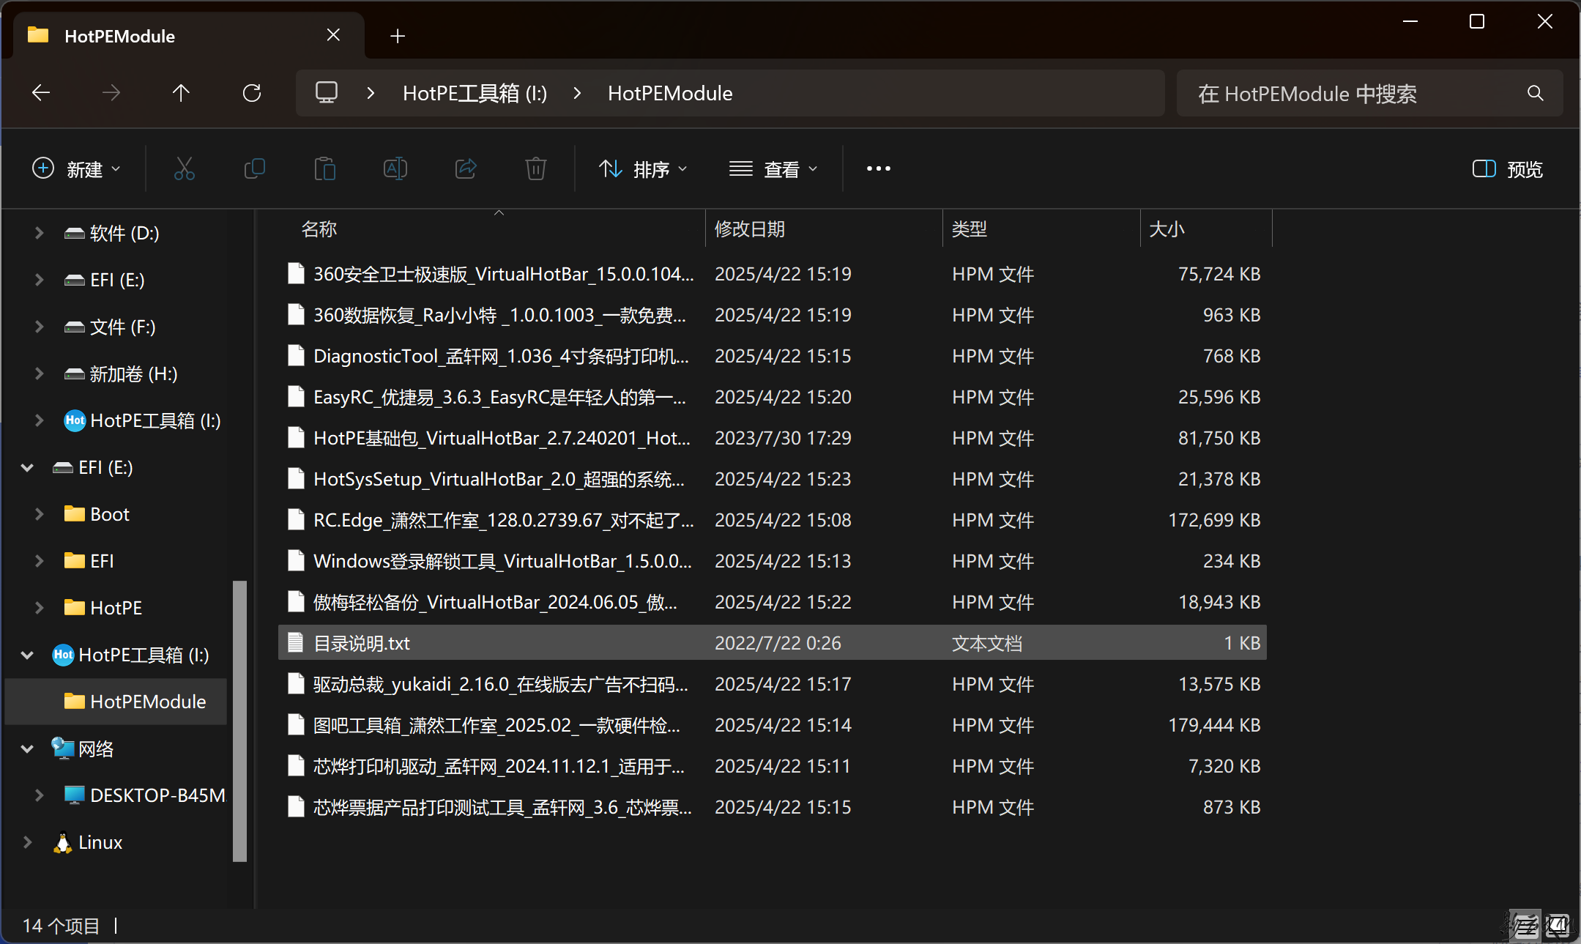Image resolution: width=1581 pixels, height=944 pixels.
Task: Collapse the expanded EFI (E:) drive node
Action: coord(27,467)
